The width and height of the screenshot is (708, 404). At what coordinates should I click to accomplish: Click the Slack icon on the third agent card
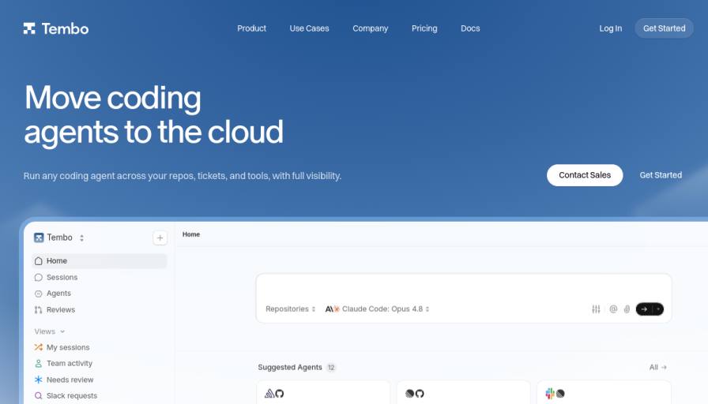pos(549,394)
